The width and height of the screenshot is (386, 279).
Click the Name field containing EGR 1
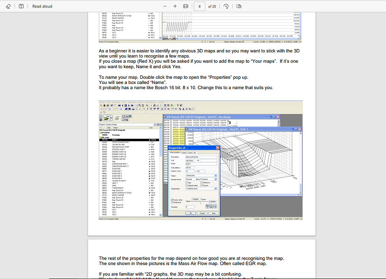tap(201, 164)
